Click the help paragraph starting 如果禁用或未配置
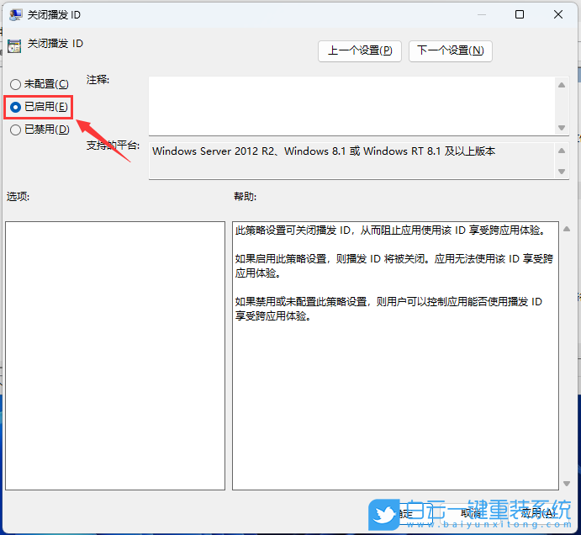This screenshot has width=581, height=535. 388,309
